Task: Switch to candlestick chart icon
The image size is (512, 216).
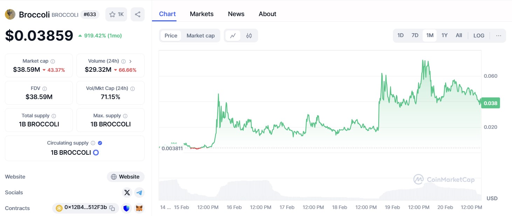Action: tap(249, 36)
